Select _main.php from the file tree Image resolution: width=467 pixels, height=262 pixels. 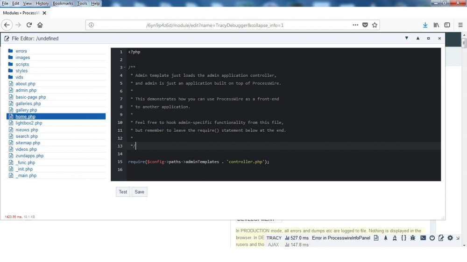tap(26, 175)
